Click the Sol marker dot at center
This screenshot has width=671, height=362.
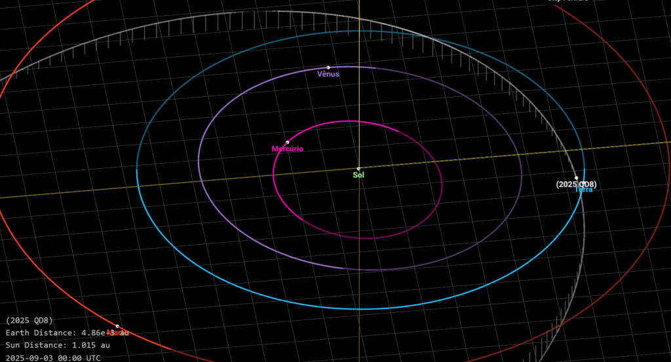click(358, 168)
